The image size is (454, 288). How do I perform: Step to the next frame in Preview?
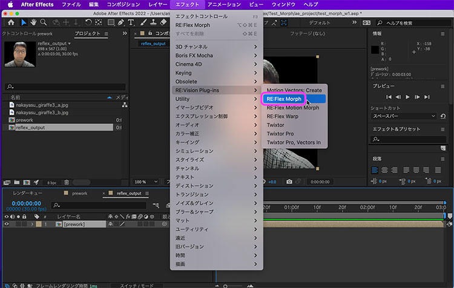point(417,97)
